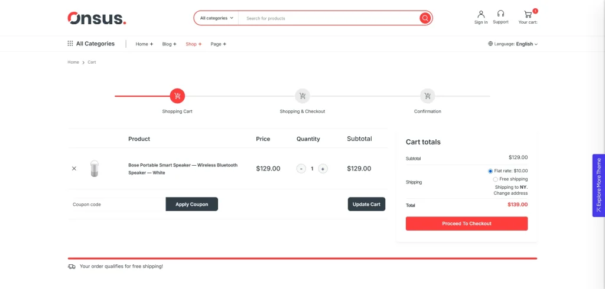Click the Bose speaker thumbnail image
Image resolution: width=605 pixels, height=289 pixels.
[95, 169]
